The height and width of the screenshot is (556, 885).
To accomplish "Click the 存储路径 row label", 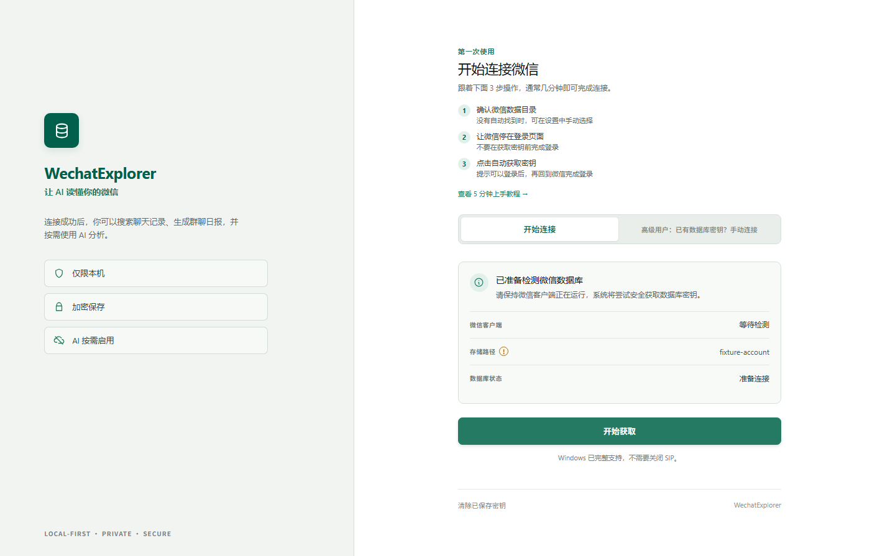I will (x=482, y=352).
